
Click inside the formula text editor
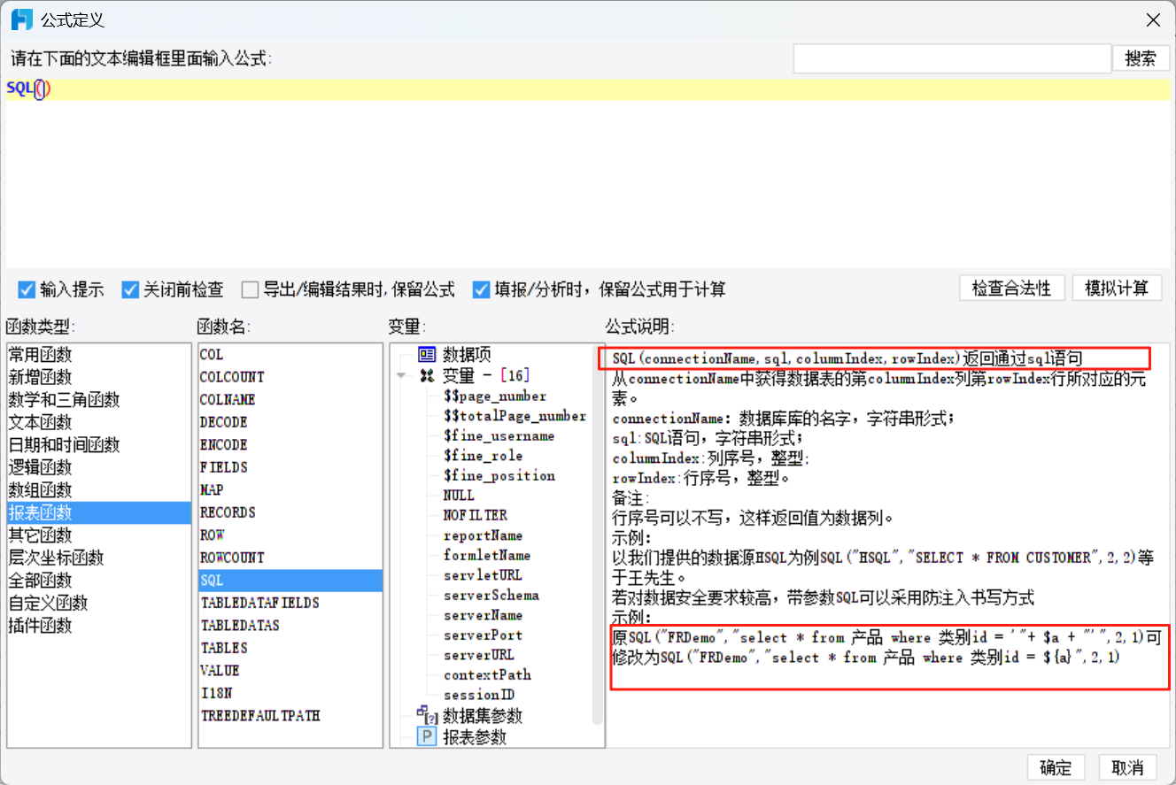click(587, 173)
